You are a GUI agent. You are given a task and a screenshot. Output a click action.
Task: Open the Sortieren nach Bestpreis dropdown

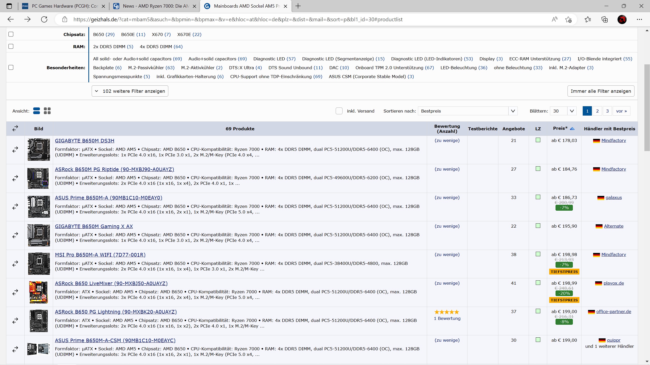point(467,111)
